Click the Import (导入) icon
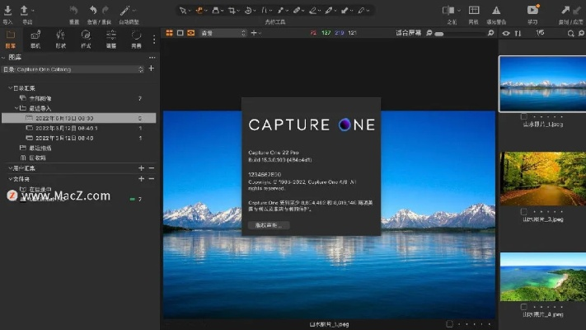This screenshot has width=586, height=330. click(x=7, y=9)
